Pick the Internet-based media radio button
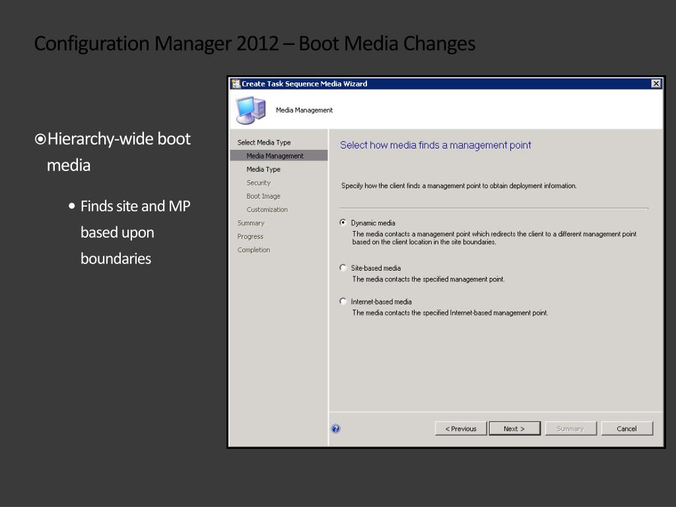Screen dimensions: 676x507 [343, 301]
